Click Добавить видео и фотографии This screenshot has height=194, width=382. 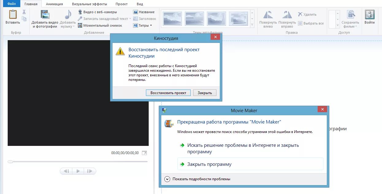click(45, 19)
